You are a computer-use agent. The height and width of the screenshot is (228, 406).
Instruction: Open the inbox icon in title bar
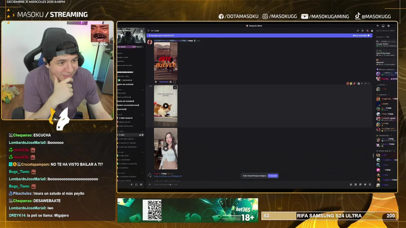(x=383, y=26)
